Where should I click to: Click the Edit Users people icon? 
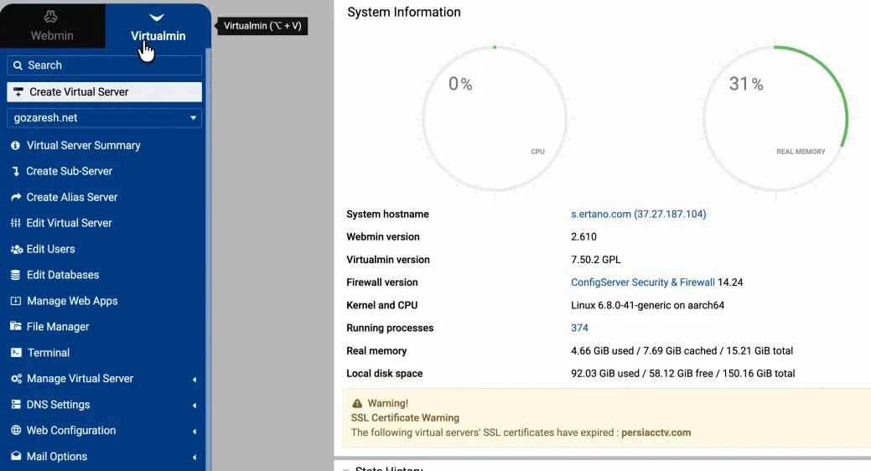point(15,250)
